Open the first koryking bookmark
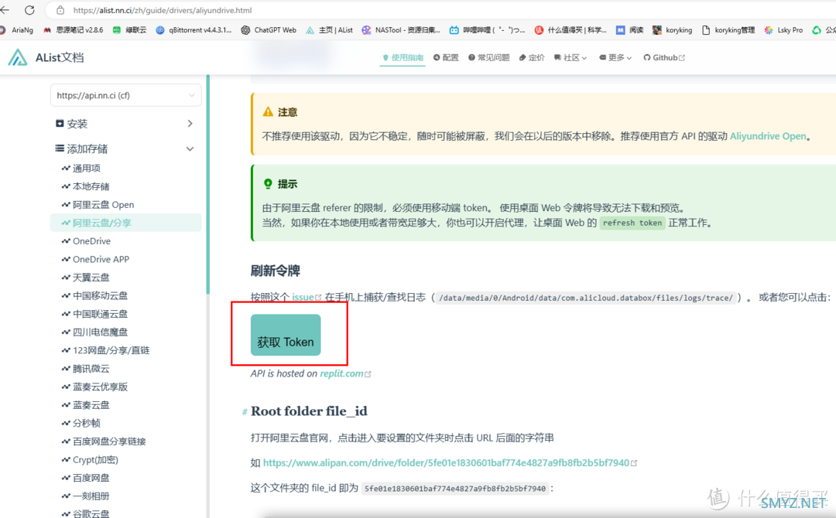 tap(673, 30)
